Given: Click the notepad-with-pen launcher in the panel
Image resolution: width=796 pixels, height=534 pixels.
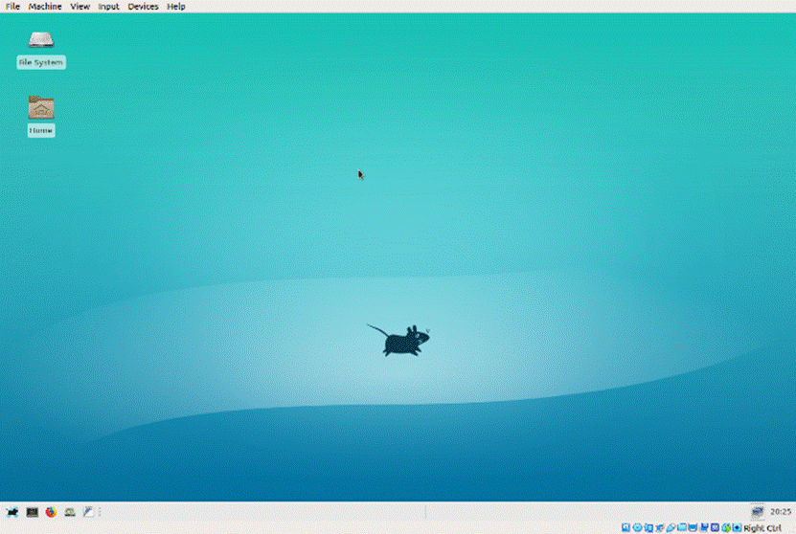Looking at the screenshot, I should pos(88,512).
